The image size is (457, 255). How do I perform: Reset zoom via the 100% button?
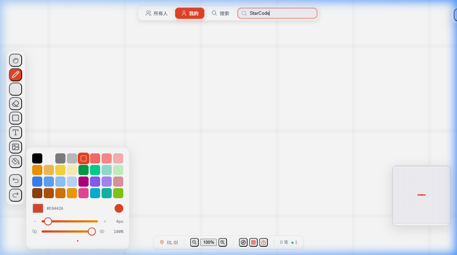point(209,242)
